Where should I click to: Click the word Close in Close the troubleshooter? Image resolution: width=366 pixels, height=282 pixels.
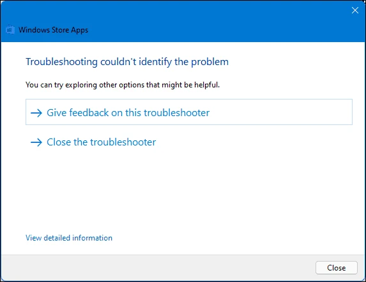point(59,142)
